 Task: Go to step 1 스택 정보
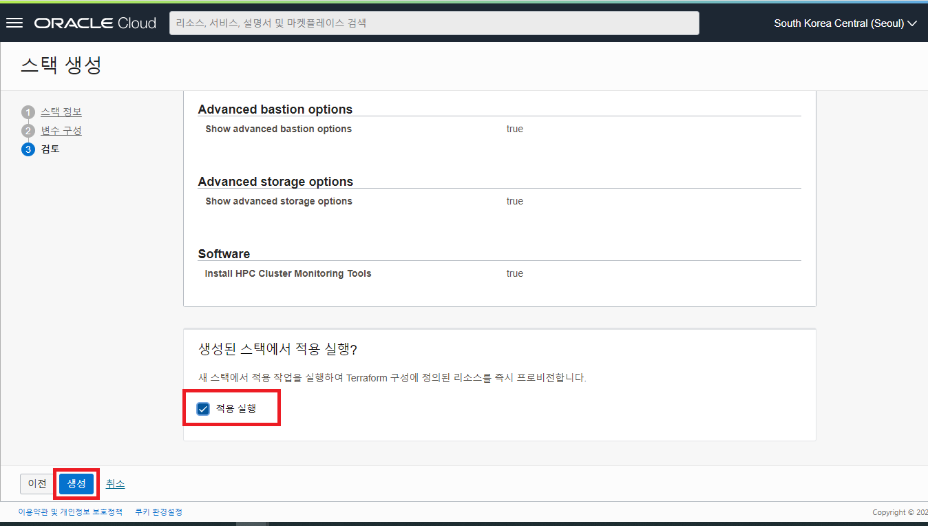61,112
